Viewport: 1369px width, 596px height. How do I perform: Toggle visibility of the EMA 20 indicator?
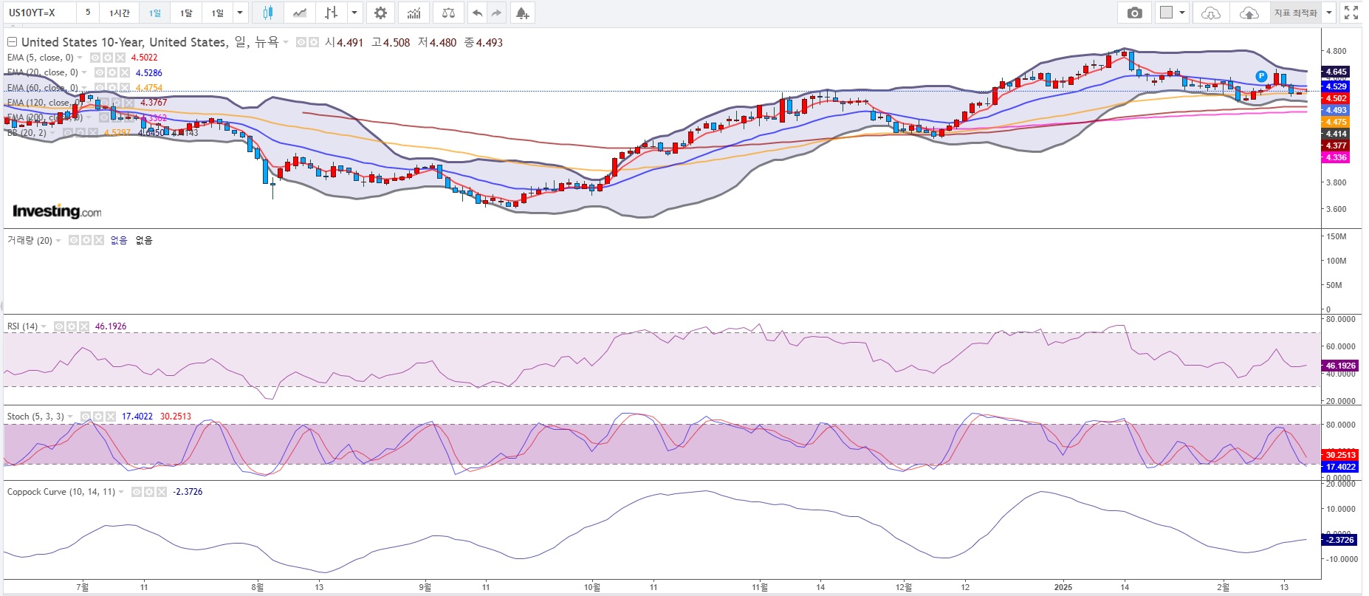click(x=100, y=72)
